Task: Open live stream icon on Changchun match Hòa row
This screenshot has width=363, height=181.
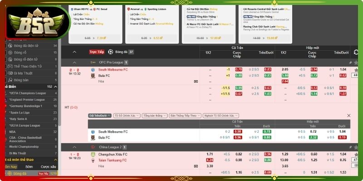Action: coord(196,166)
